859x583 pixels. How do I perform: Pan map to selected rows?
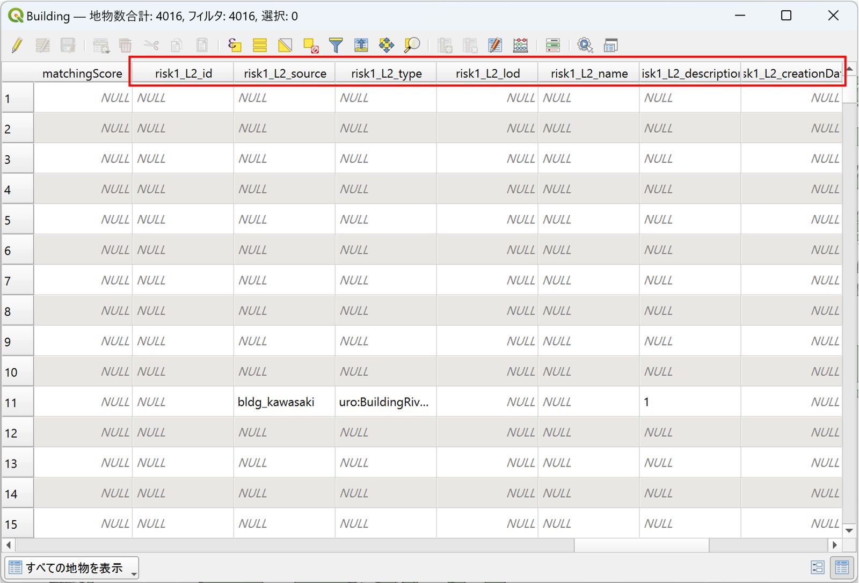[x=387, y=45]
